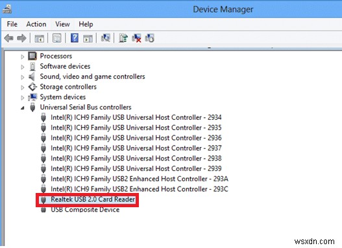Select the Storage controllers label
Screen dimensions: 342x248
pos(68,87)
